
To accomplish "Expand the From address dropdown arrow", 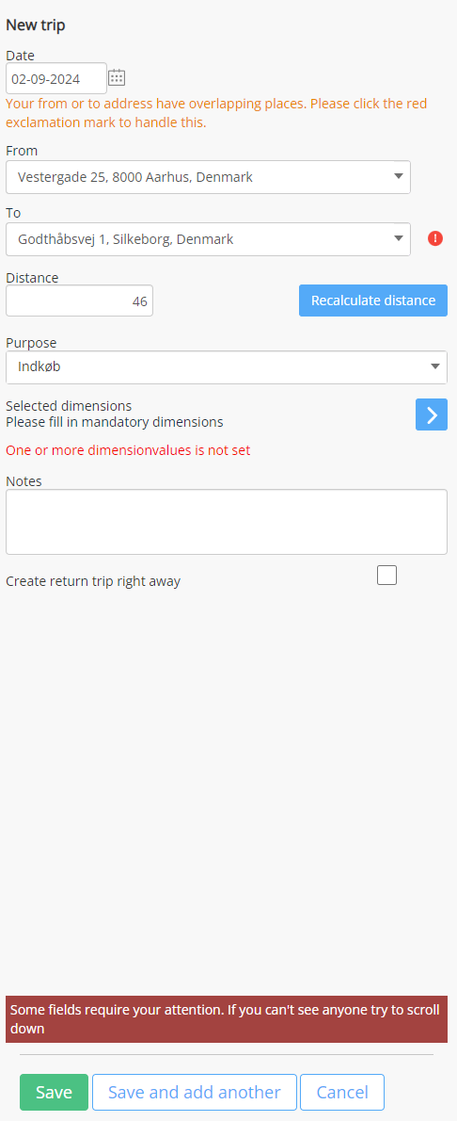I will coord(399,176).
